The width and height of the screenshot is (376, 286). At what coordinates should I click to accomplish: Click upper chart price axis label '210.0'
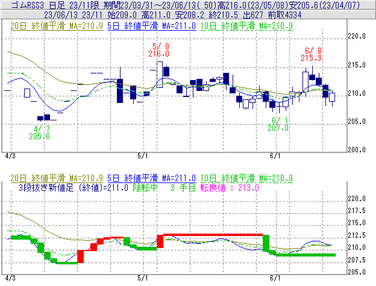(357, 93)
